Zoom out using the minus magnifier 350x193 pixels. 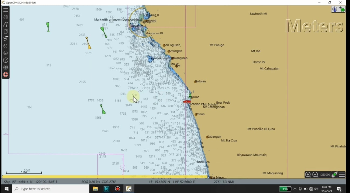[315, 175]
